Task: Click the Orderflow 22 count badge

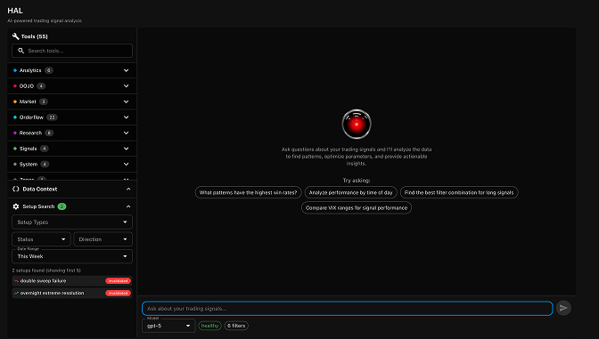Action: (x=52, y=117)
